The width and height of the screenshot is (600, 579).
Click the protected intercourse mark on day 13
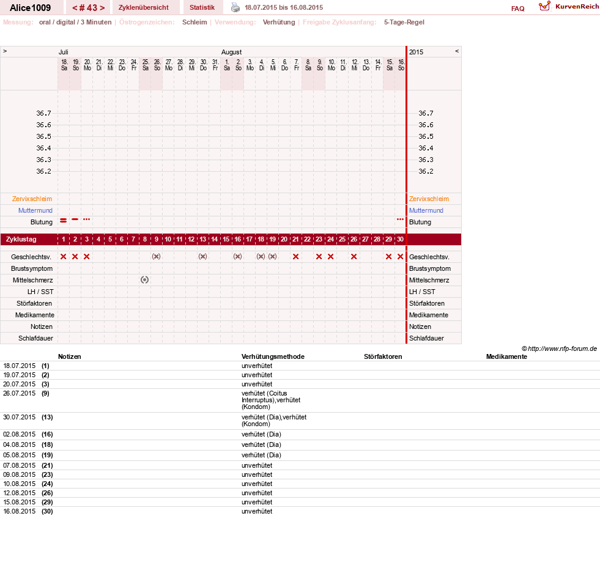point(203,257)
